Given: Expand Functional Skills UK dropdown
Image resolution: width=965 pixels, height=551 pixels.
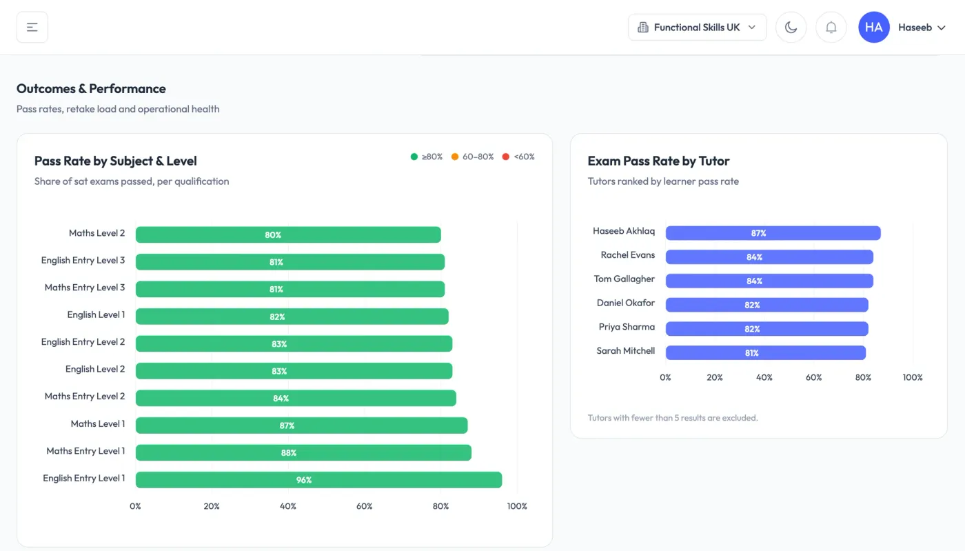Looking at the screenshot, I should coord(697,28).
